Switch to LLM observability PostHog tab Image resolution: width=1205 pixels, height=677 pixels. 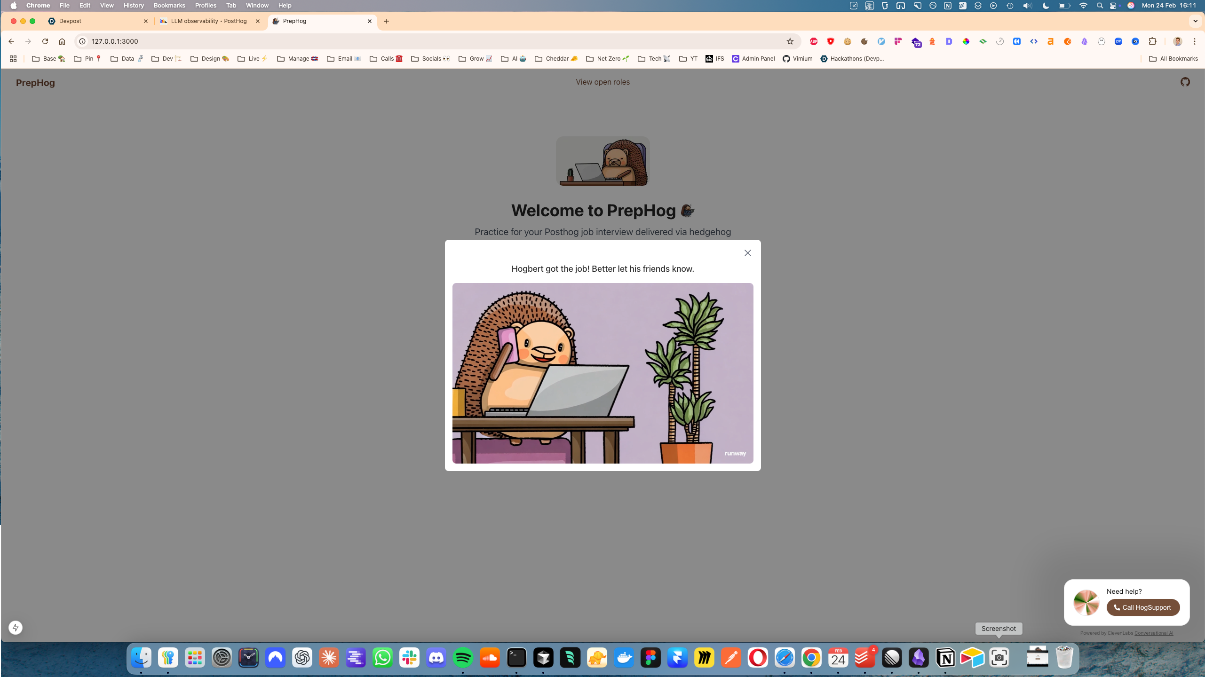pos(209,21)
